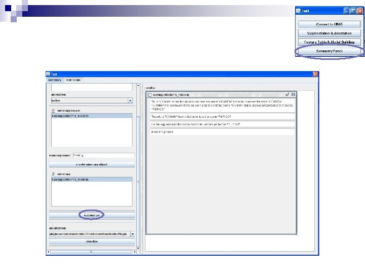This screenshot has width=365, height=274.
Task: Open Segmentation & Annotation in small window
Action: (329, 33)
